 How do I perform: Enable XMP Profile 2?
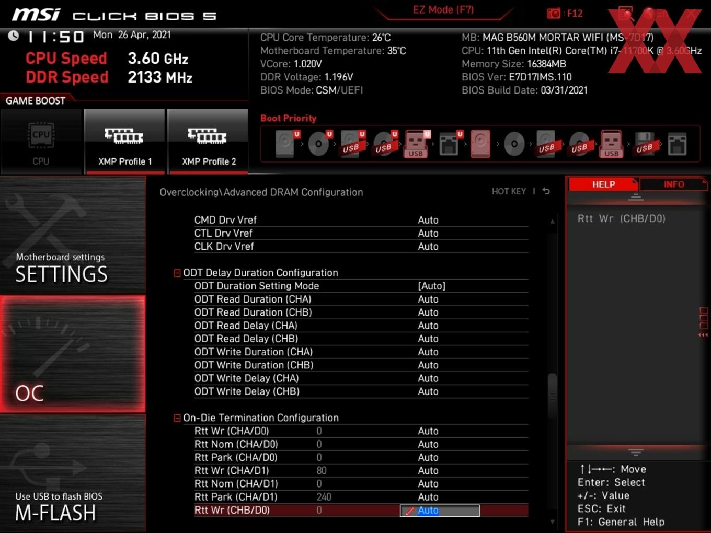pos(208,141)
